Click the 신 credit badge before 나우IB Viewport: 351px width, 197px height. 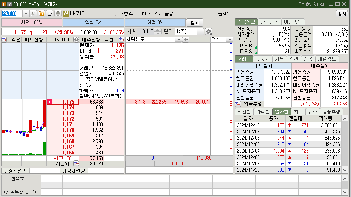point(66,14)
